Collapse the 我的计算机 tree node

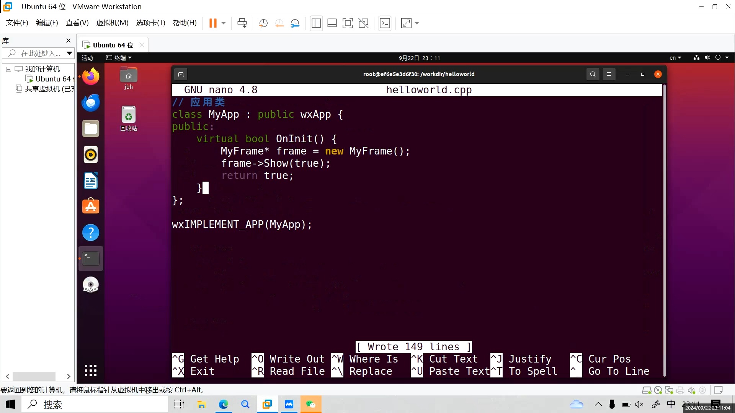click(x=8, y=69)
